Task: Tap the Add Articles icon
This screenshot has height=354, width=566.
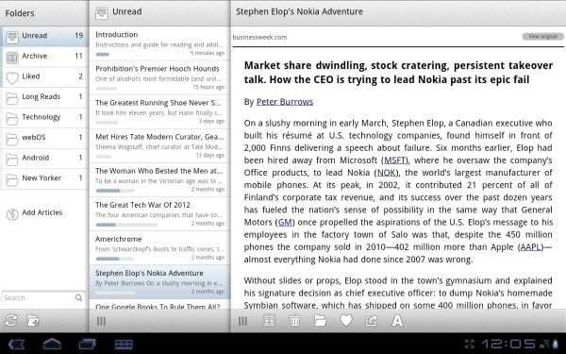Action: pos(12,214)
